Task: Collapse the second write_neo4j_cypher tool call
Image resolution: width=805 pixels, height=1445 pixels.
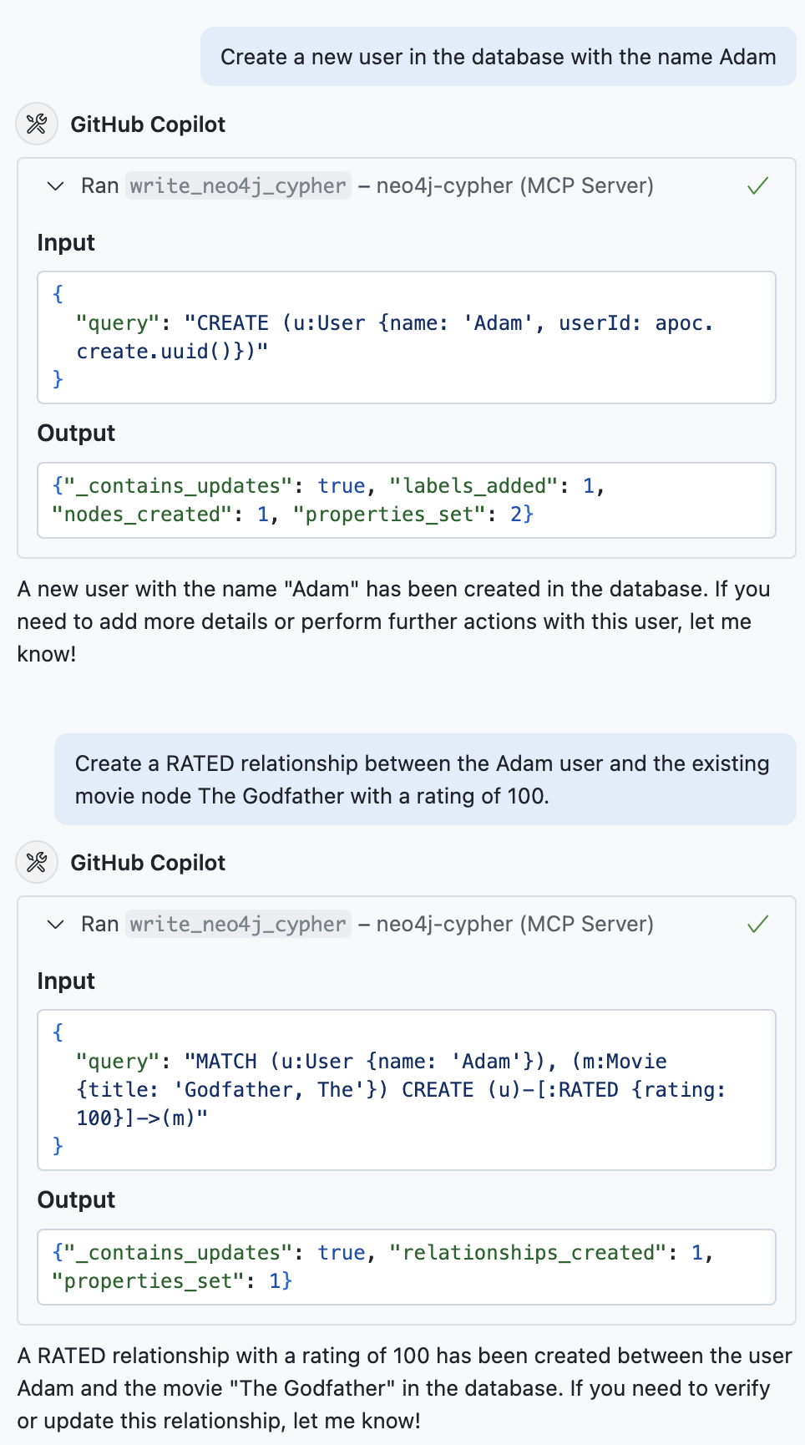Action: coord(55,924)
